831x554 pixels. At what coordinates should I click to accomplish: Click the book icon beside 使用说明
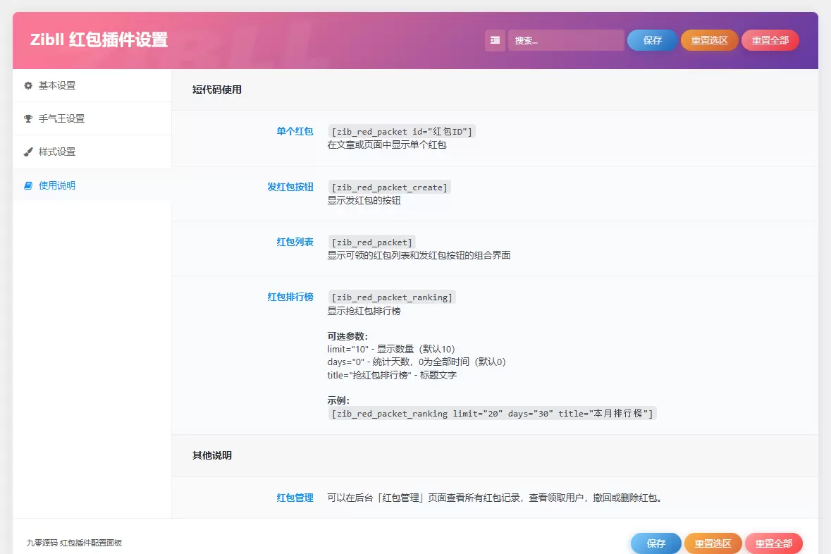[28, 185]
